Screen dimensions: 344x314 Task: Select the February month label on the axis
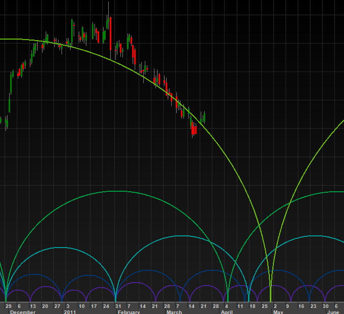click(x=129, y=312)
